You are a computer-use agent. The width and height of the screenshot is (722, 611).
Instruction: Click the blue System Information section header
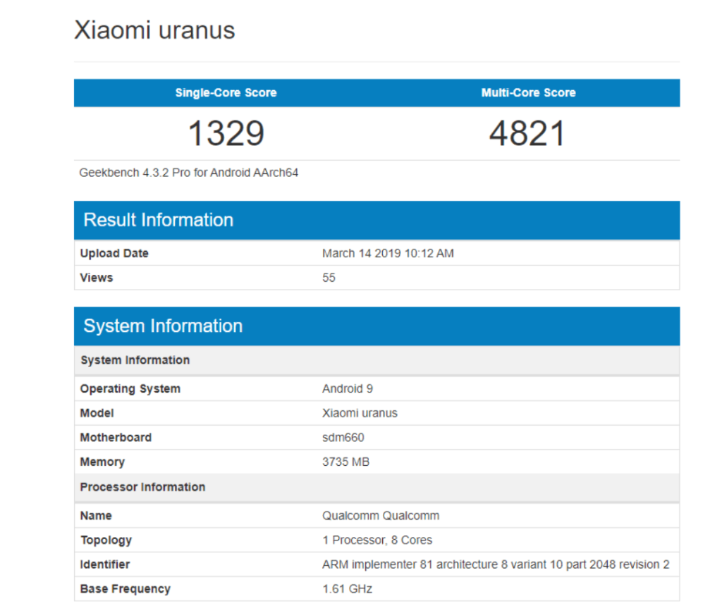[x=163, y=326]
